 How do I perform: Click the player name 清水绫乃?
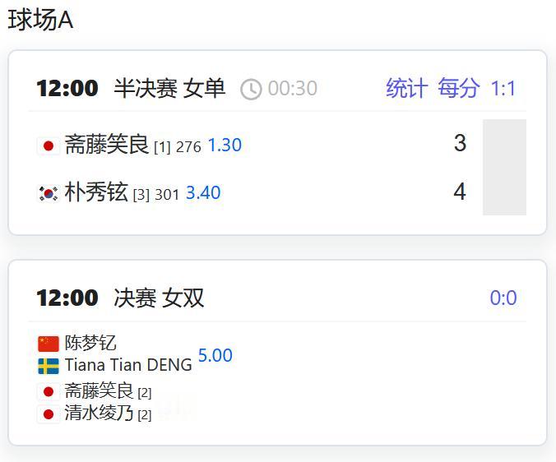click(x=99, y=413)
